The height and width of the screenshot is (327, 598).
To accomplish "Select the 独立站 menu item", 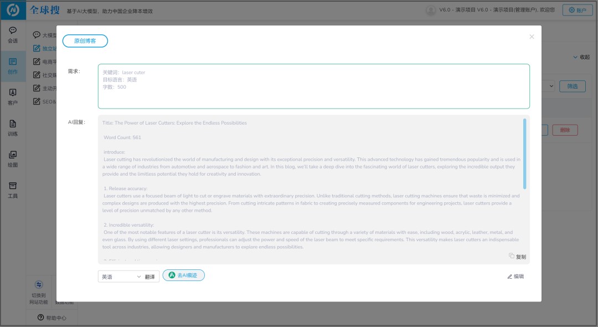I will 45,48.
